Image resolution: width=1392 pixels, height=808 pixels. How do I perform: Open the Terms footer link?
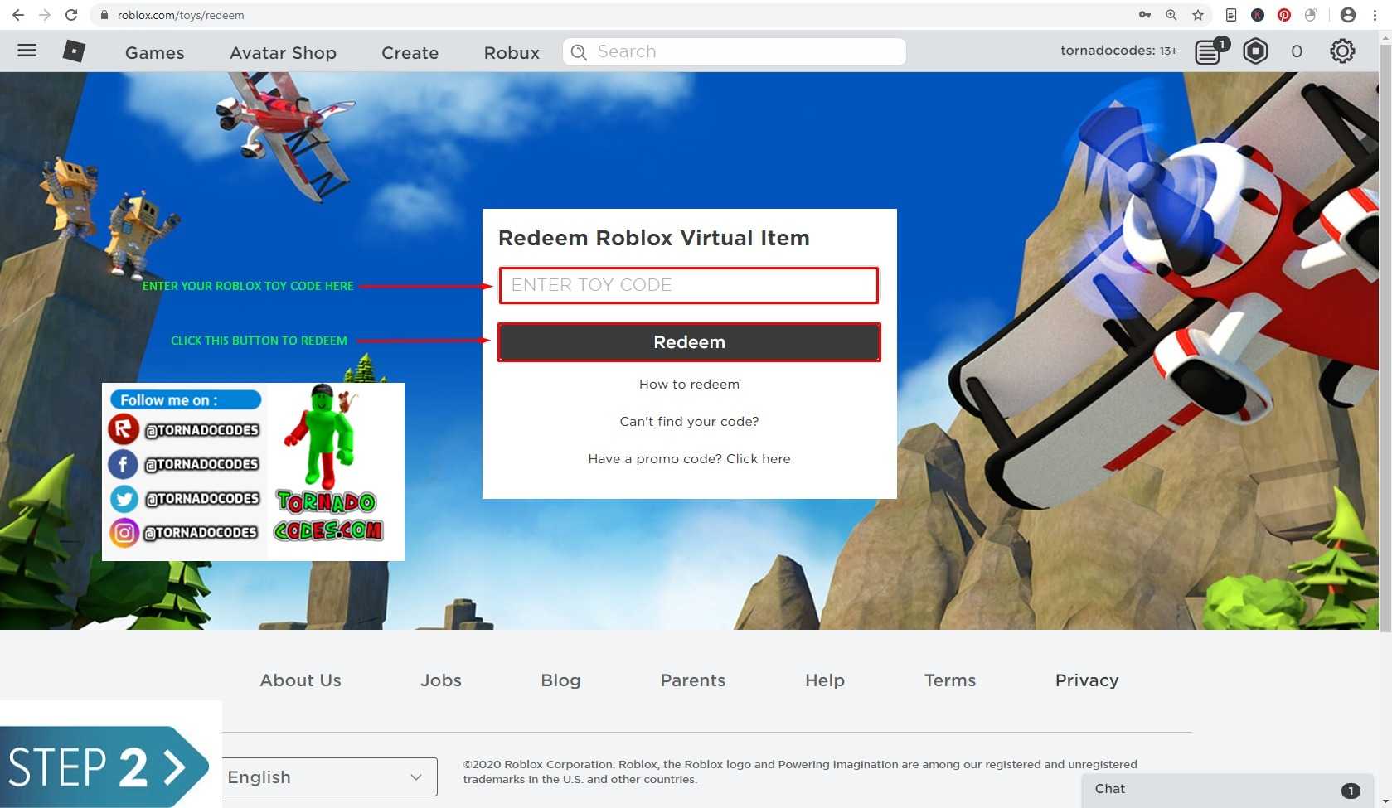(x=949, y=680)
